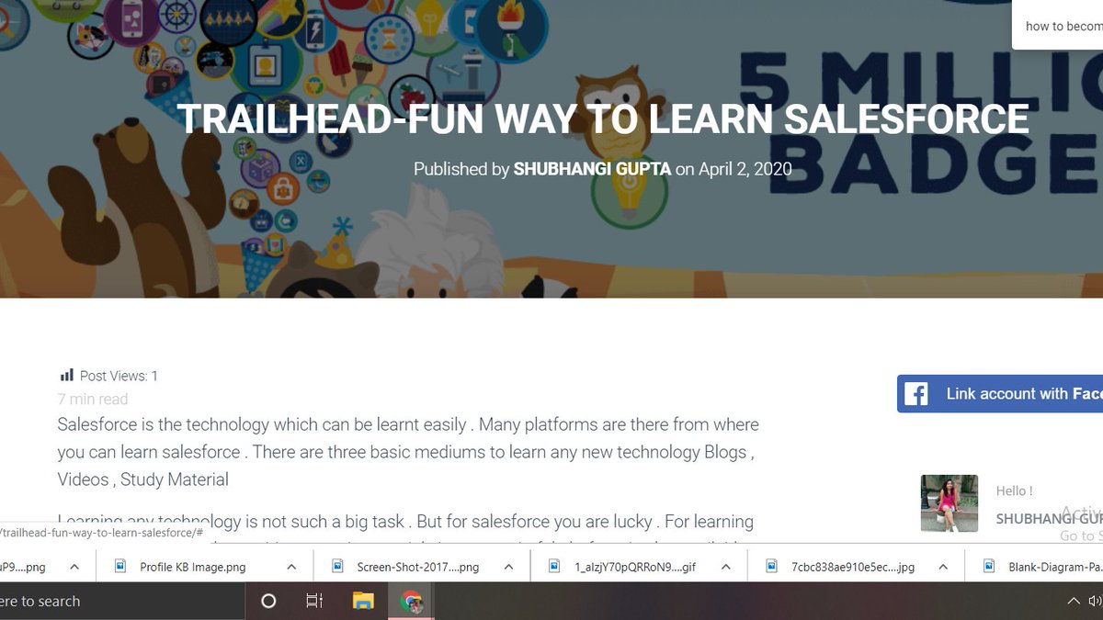This screenshot has height=620, width=1103.
Task: Open the SHUBHANGI GUPTA author link in header
Action: 592,169
